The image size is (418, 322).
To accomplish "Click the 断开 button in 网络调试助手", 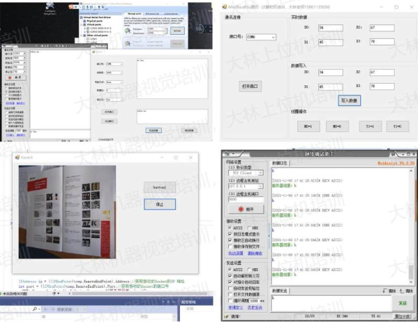I will click(x=246, y=209).
